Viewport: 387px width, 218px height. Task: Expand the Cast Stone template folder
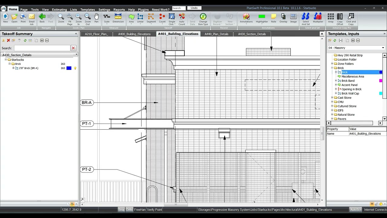tap(332, 98)
